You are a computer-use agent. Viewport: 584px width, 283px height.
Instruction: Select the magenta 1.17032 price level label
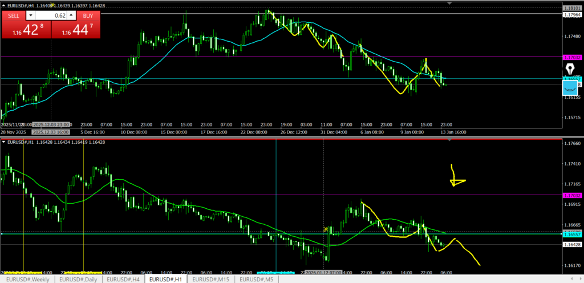[x=572, y=58]
